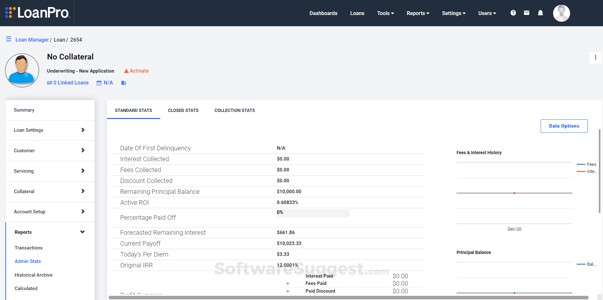The height and width of the screenshot is (300, 603).
Task: Collapse the Reports sidebar section
Action: point(50,232)
